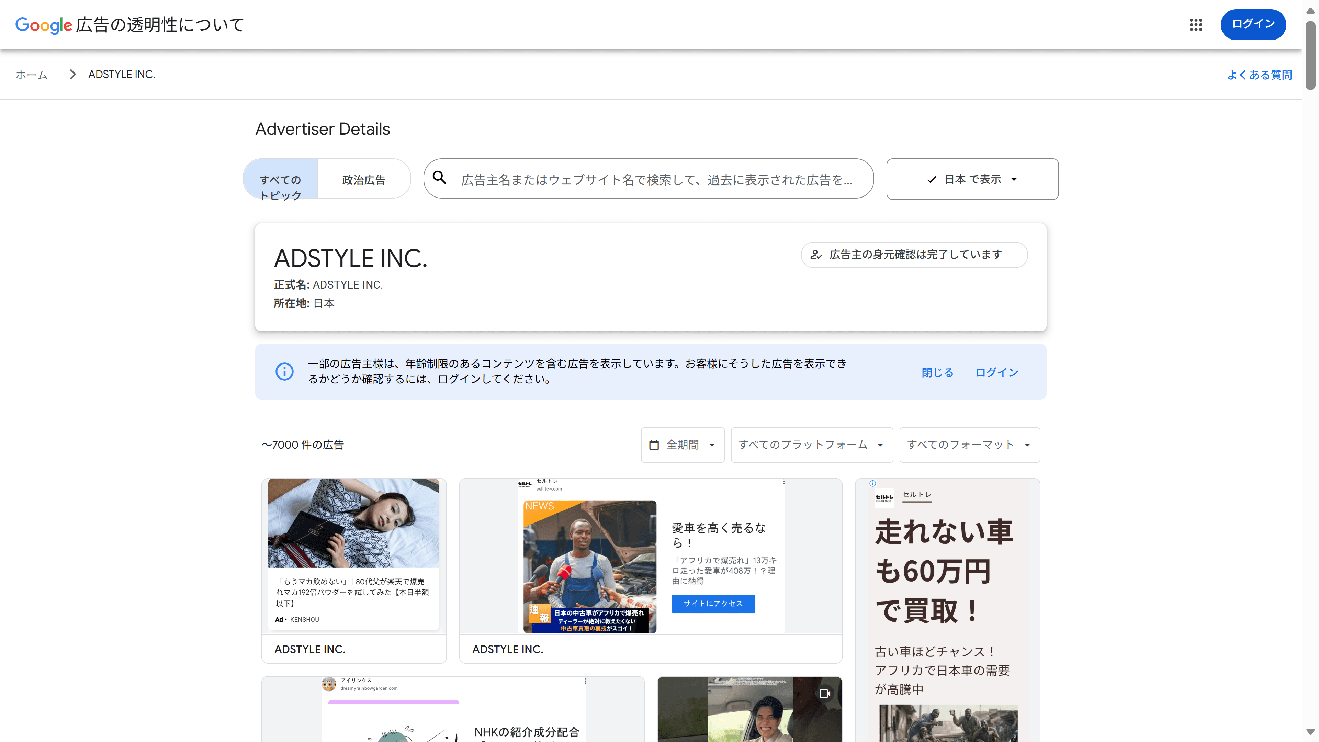
Task: Click the 所在地: 日本 text
Action: pyautogui.click(x=304, y=303)
